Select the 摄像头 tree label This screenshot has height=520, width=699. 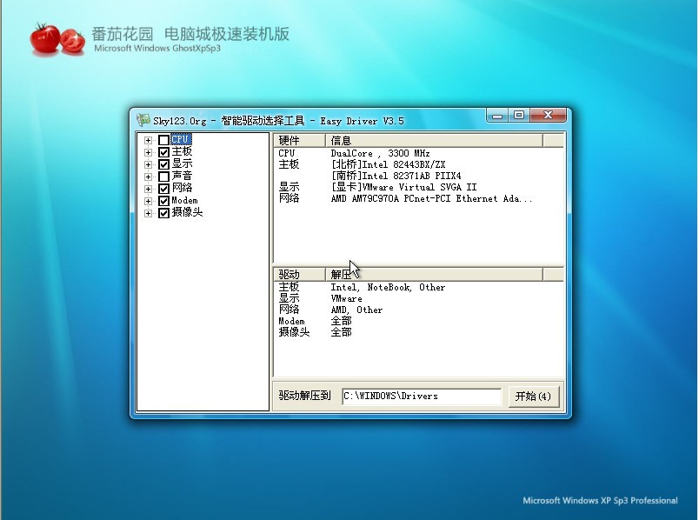click(187, 213)
